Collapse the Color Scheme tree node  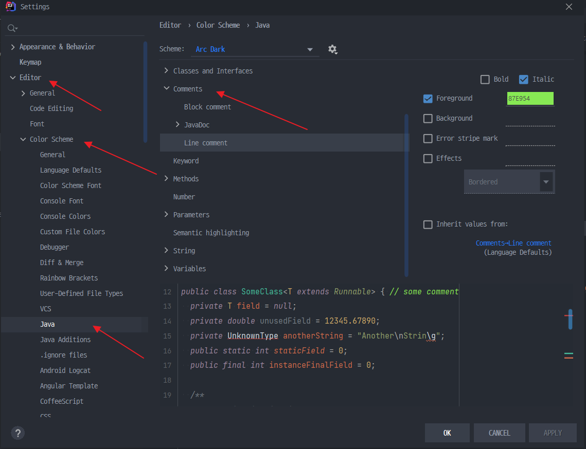[23, 139]
